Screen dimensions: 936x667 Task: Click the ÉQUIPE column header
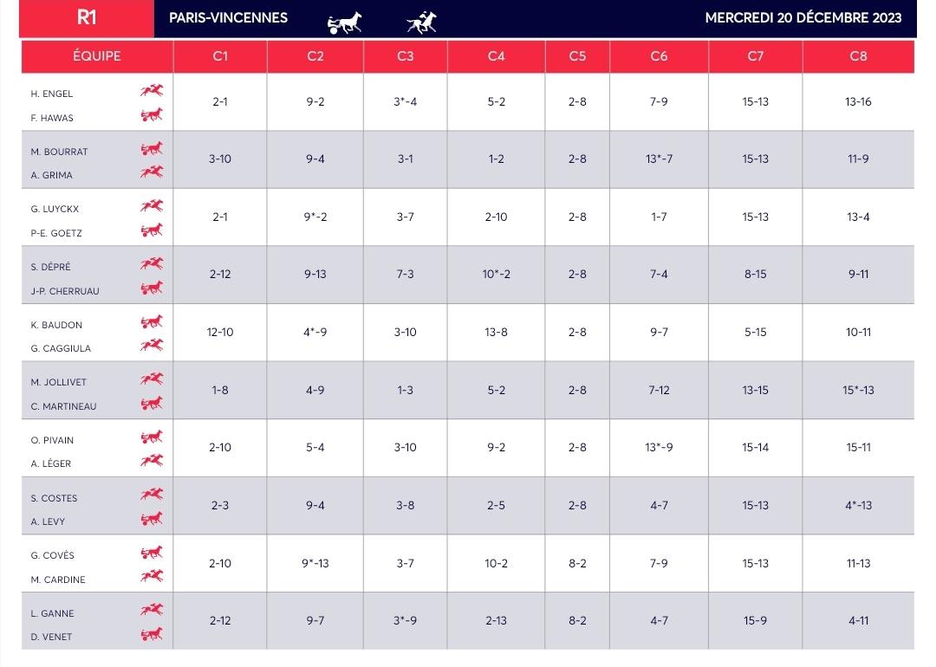97,56
